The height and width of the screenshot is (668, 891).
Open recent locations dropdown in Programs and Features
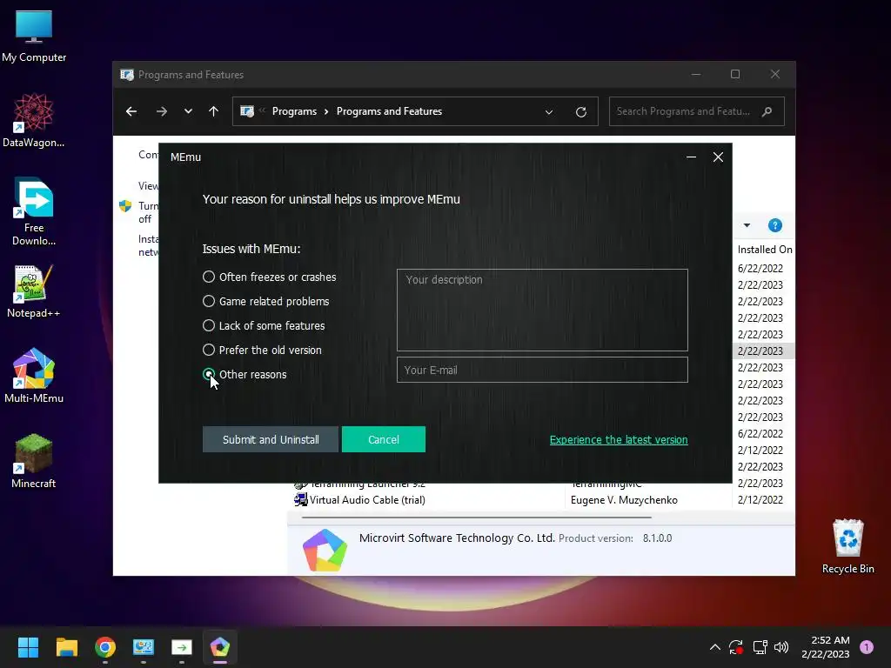click(188, 111)
